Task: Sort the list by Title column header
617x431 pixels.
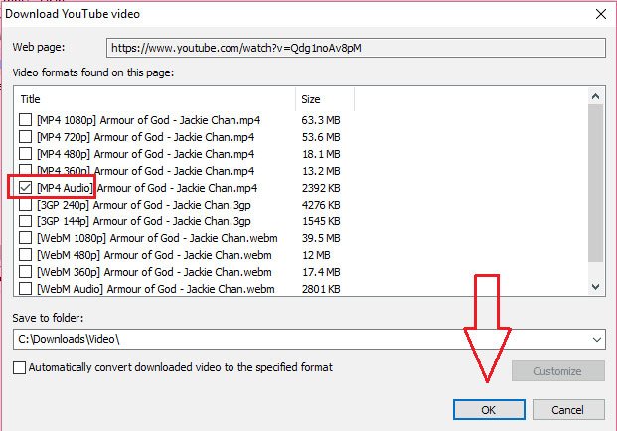Action: (155, 99)
